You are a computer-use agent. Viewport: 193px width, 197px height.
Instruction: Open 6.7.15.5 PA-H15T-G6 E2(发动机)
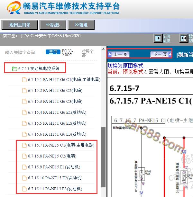(57, 123)
